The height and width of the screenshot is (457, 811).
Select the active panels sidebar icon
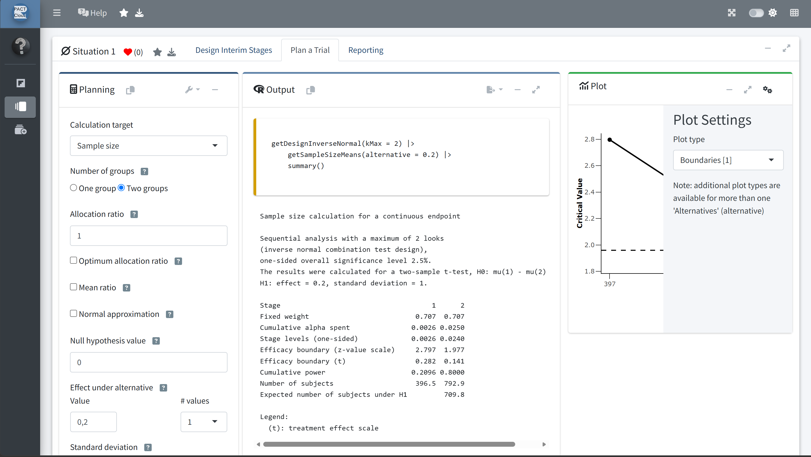point(20,107)
